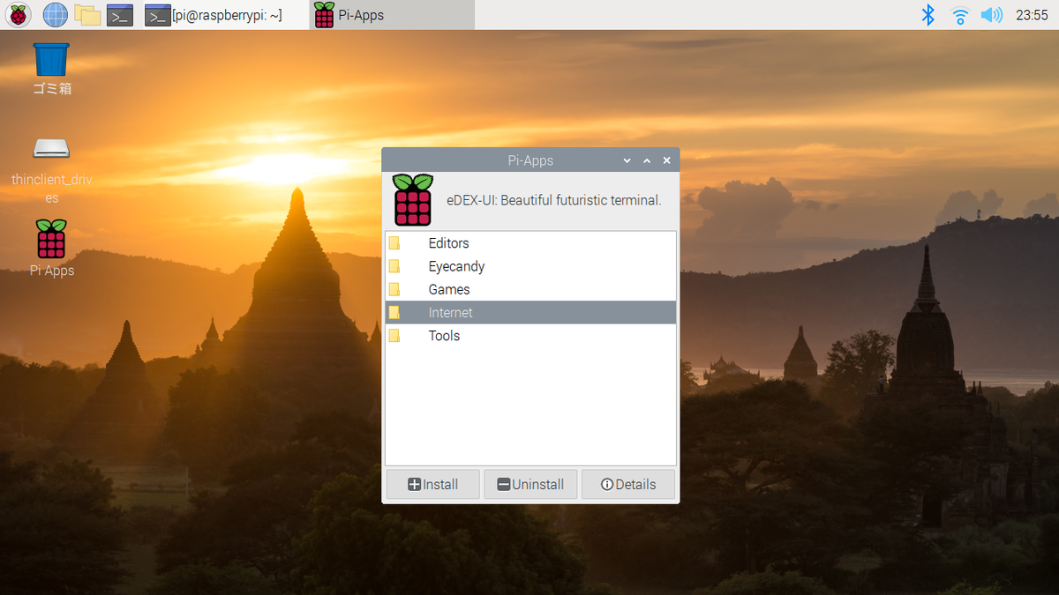The height and width of the screenshot is (595, 1059).
Task: Open the Bluetooth tray menu
Action: pos(928,14)
